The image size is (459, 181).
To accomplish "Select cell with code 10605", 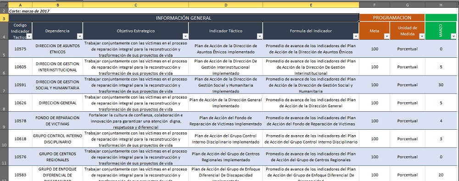I will pos(20,67).
